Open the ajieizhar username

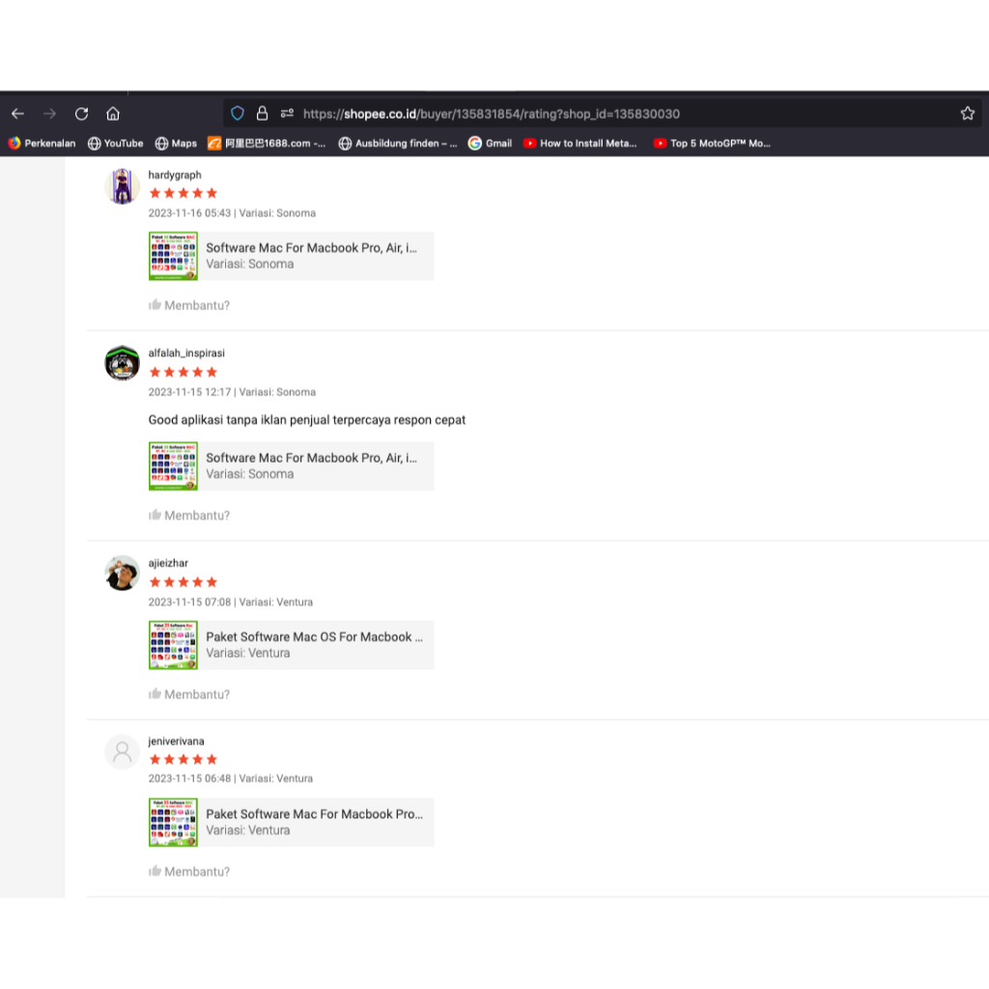(168, 563)
